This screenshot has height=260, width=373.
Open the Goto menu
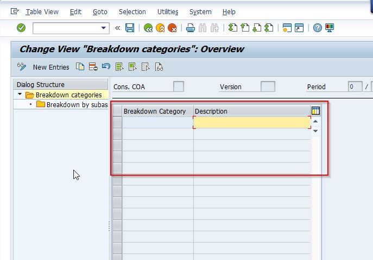(100, 11)
